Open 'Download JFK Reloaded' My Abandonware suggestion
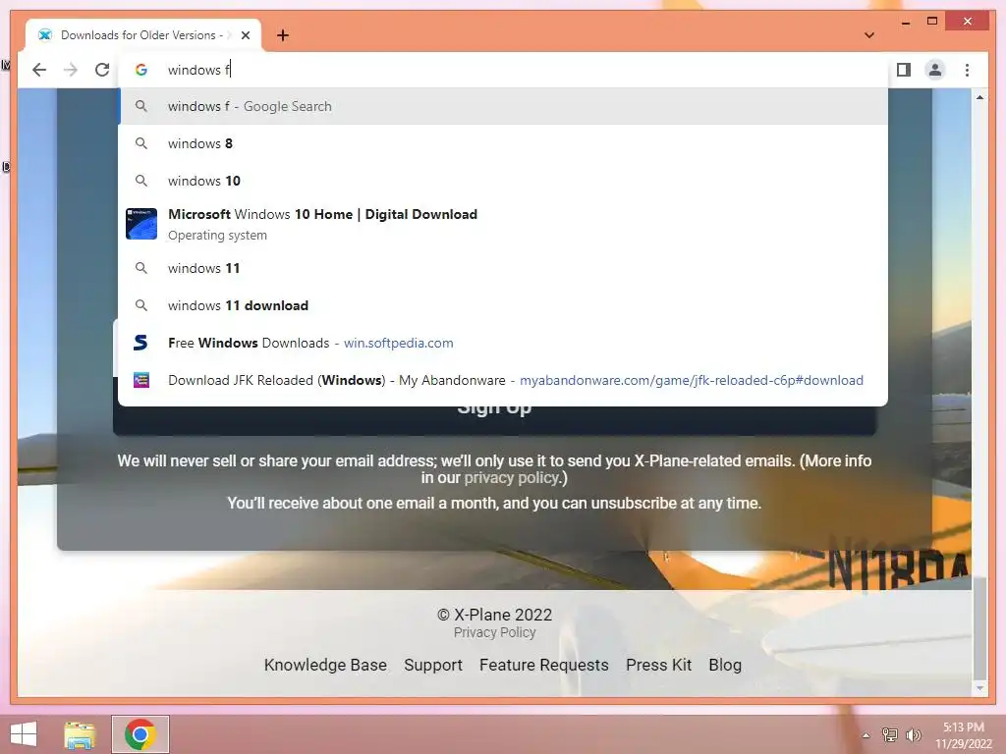The height and width of the screenshot is (754, 1006). pos(503,380)
